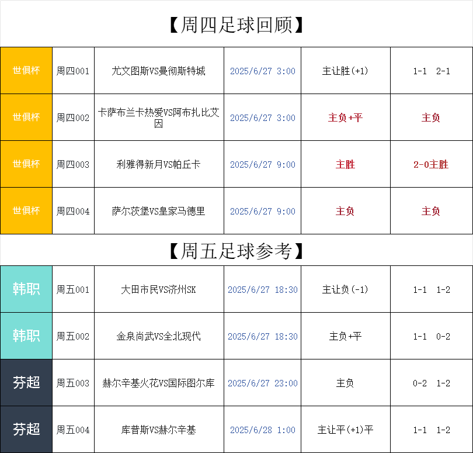Click the 2-0主胜 result cell

click(x=432, y=164)
